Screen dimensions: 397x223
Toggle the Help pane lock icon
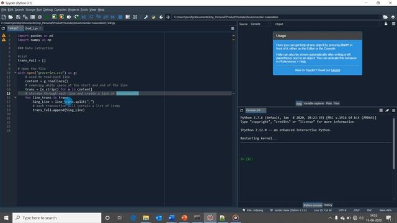point(386,24)
